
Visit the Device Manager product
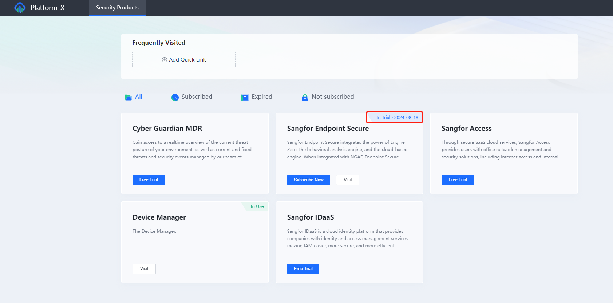(144, 269)
